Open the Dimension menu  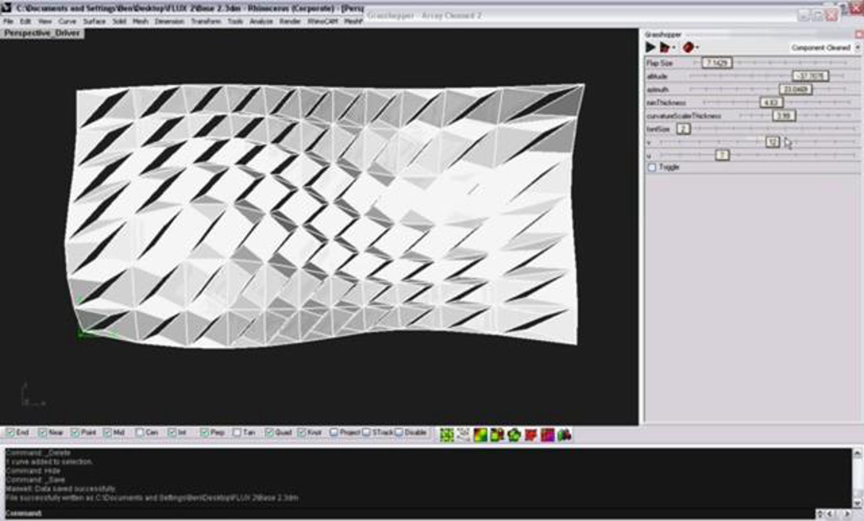pos(169,21)
